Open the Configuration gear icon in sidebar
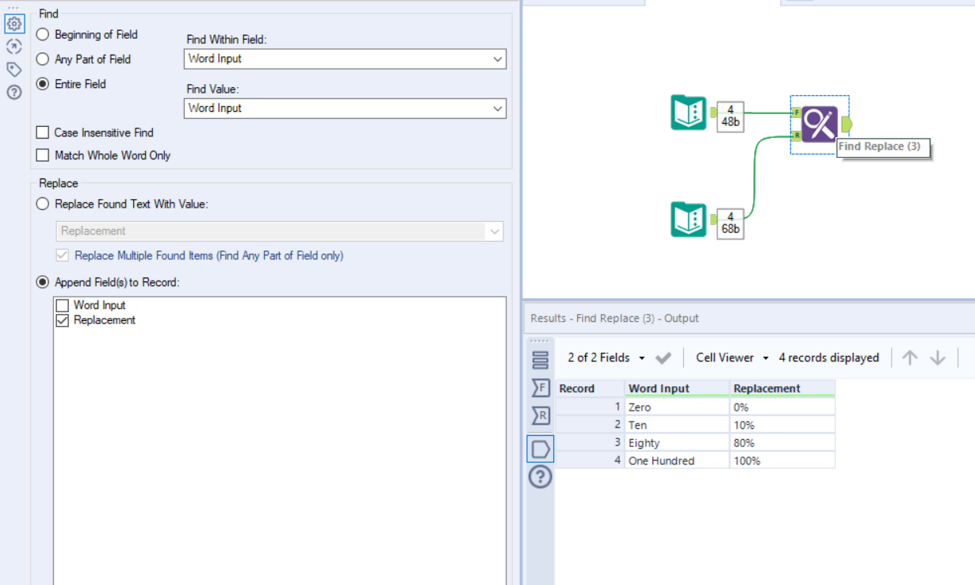The height and width of the screenshot is (585, 975). tap(13, 24)
